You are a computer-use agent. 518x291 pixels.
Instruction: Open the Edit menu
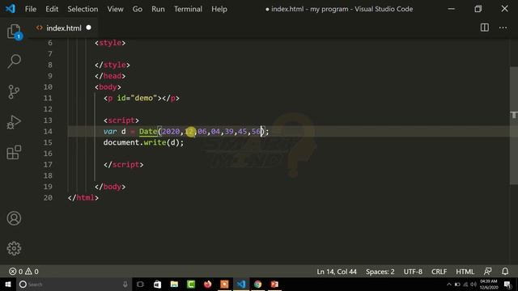click(52, 9)
